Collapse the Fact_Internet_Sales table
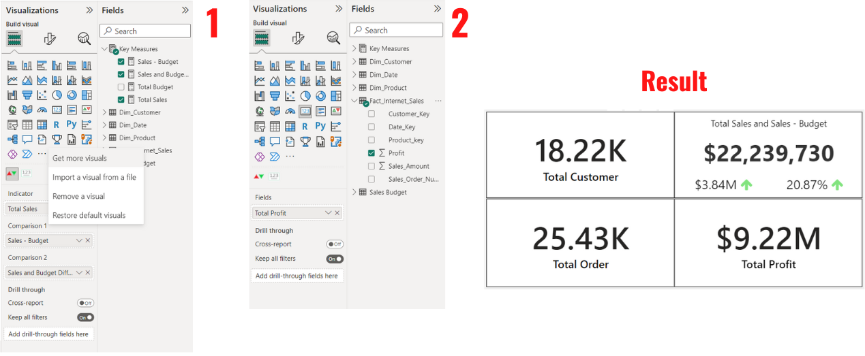Viewport: 865px width, 356px height. (x=354, y=101)
